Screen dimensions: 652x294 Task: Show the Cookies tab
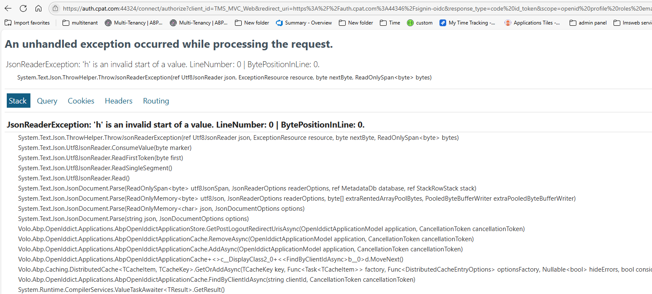pos(81,101)
